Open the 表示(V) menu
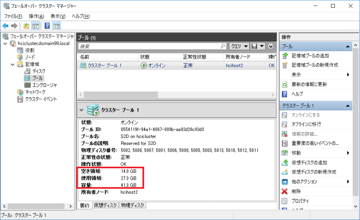This screenshot has width=360, height=220. click(x=58, y=16)
